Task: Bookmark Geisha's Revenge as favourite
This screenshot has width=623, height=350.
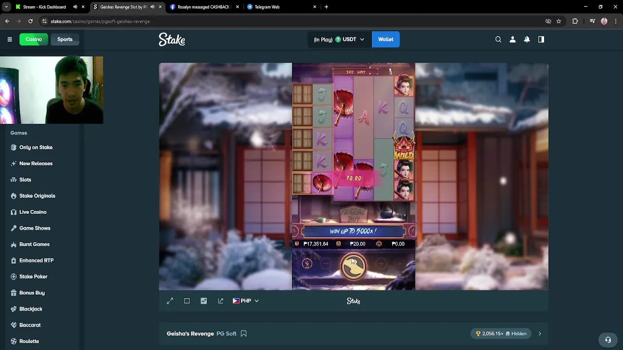Action: coord(243,333)
